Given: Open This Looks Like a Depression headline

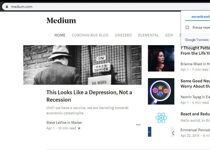Looking at the screenshot, I should pyautogui.click(x=89, y=96).
